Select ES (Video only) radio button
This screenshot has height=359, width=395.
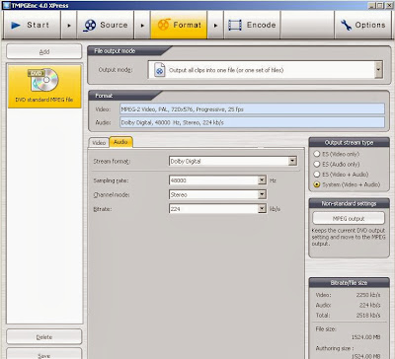[x=317, y=154]
